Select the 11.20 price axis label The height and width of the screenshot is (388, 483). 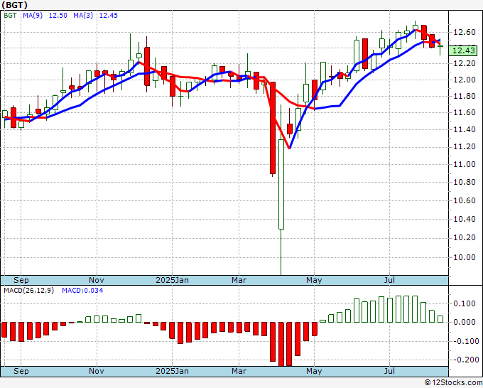[465, 146]
